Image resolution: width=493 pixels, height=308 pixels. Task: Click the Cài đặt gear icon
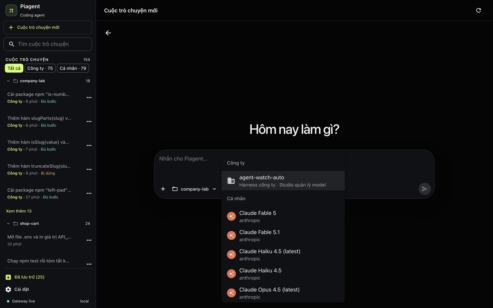click(x=8, y=290)
